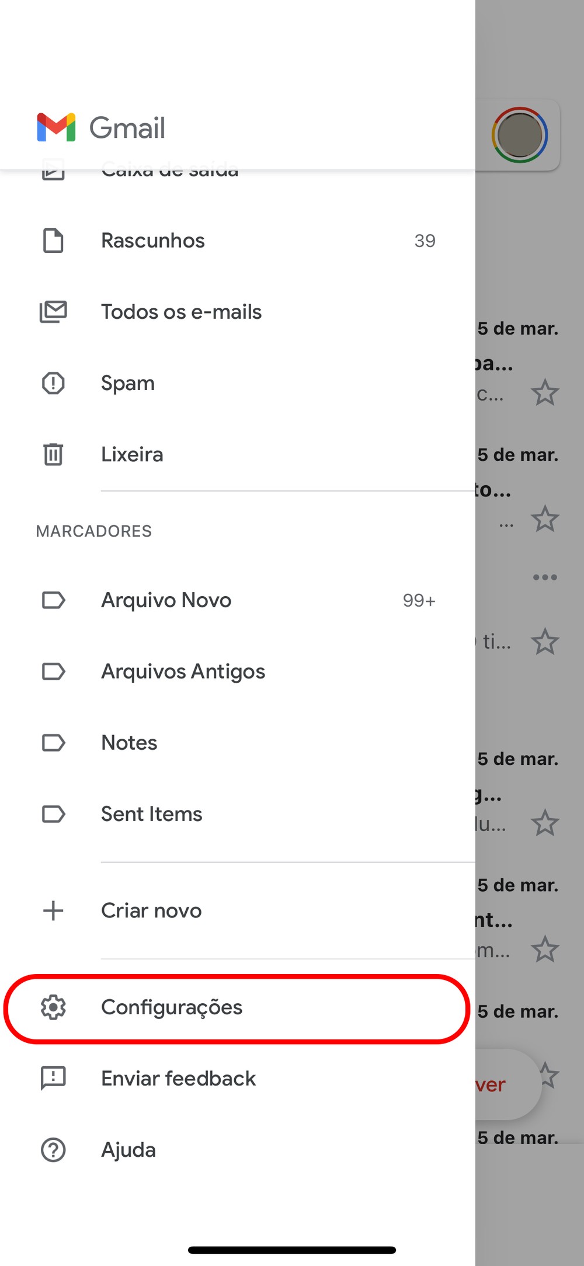Open the profile account avatar
The width and height of the screenshot is (584, 1266).
coord(519,135)
